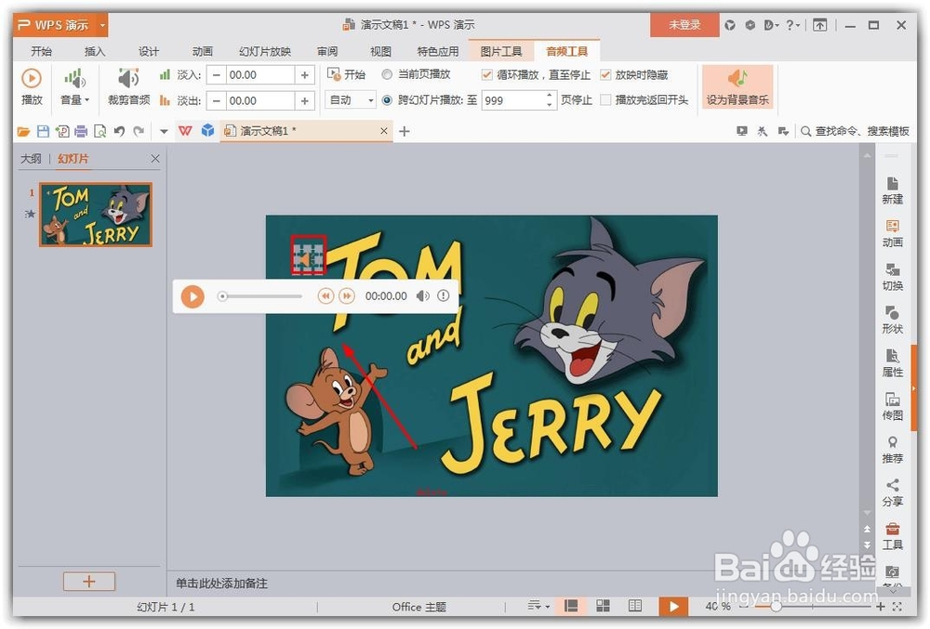Select the 当前页播放 radio button
The height and width of the screenshot is (629, 930).
click(x=387, y=74)
